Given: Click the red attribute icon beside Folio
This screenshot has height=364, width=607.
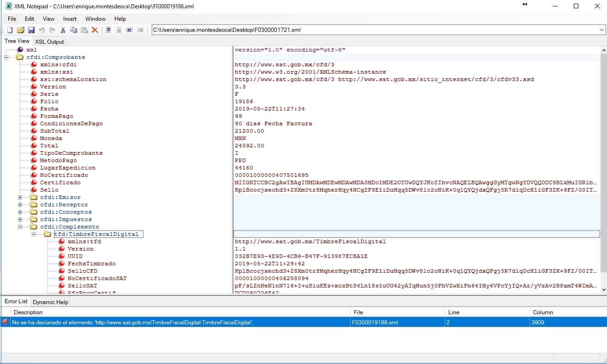Looking at the screenshot, I should click(34, 101).
